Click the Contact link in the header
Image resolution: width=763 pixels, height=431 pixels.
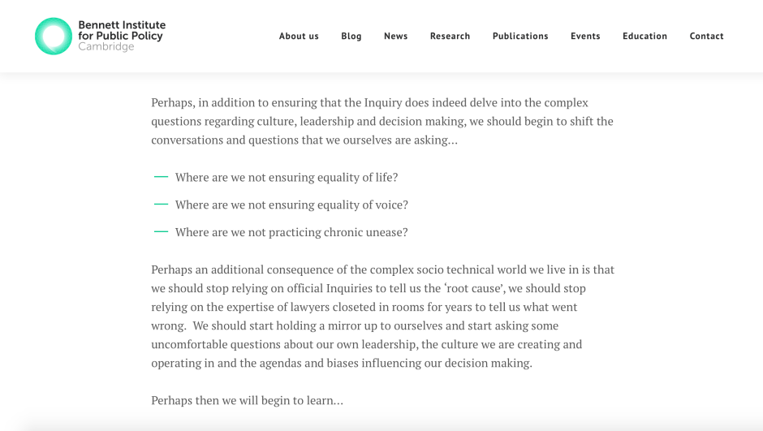click(706, 36)
